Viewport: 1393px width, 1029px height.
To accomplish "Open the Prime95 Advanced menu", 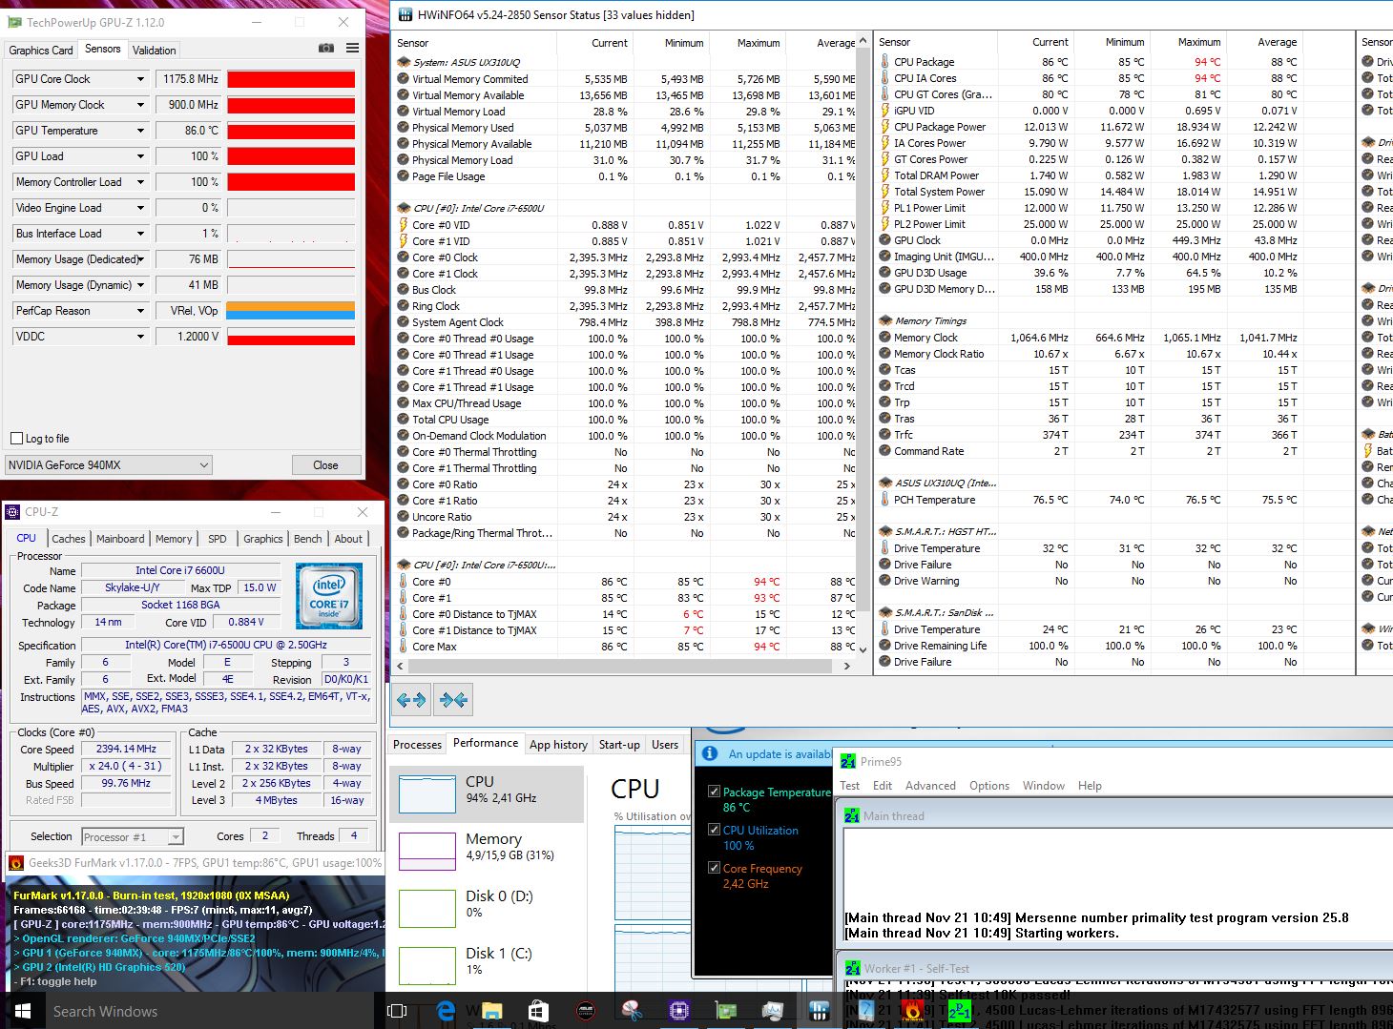I will click(x=930, y=786).
